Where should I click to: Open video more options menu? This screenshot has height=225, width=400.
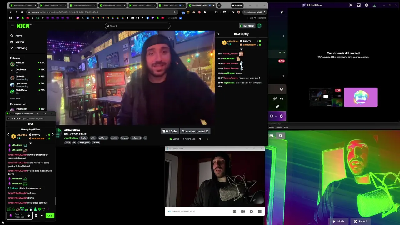point(207,139)
